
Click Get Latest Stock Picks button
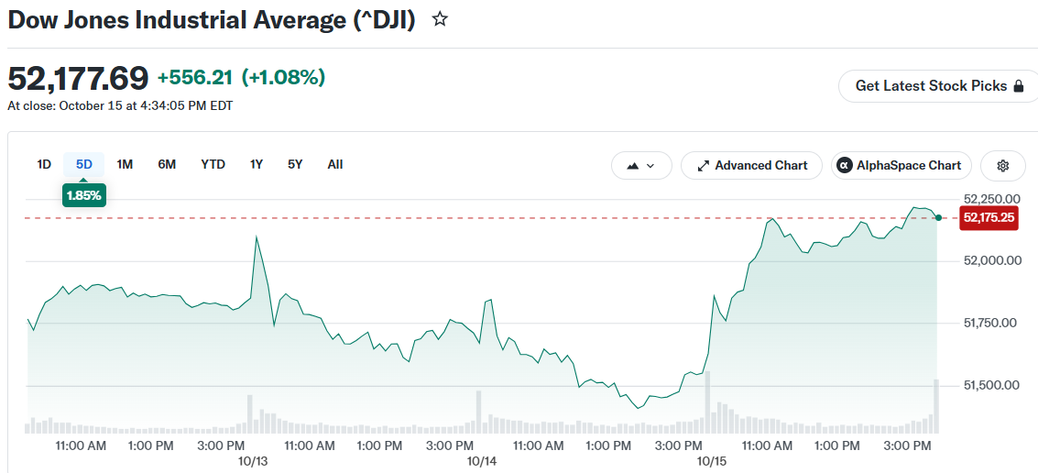(x=939, y=86)
